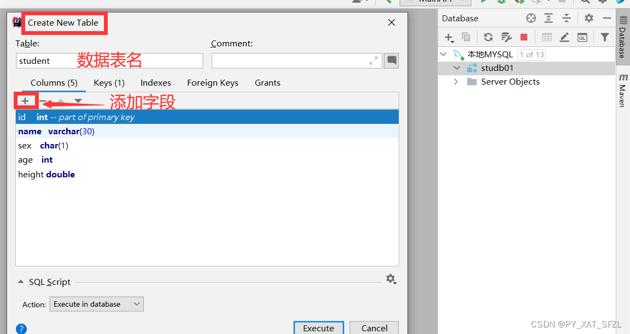Click the edit source pencil icon
The width and height of the screenshot is (630, 334).
click(564, 37)
